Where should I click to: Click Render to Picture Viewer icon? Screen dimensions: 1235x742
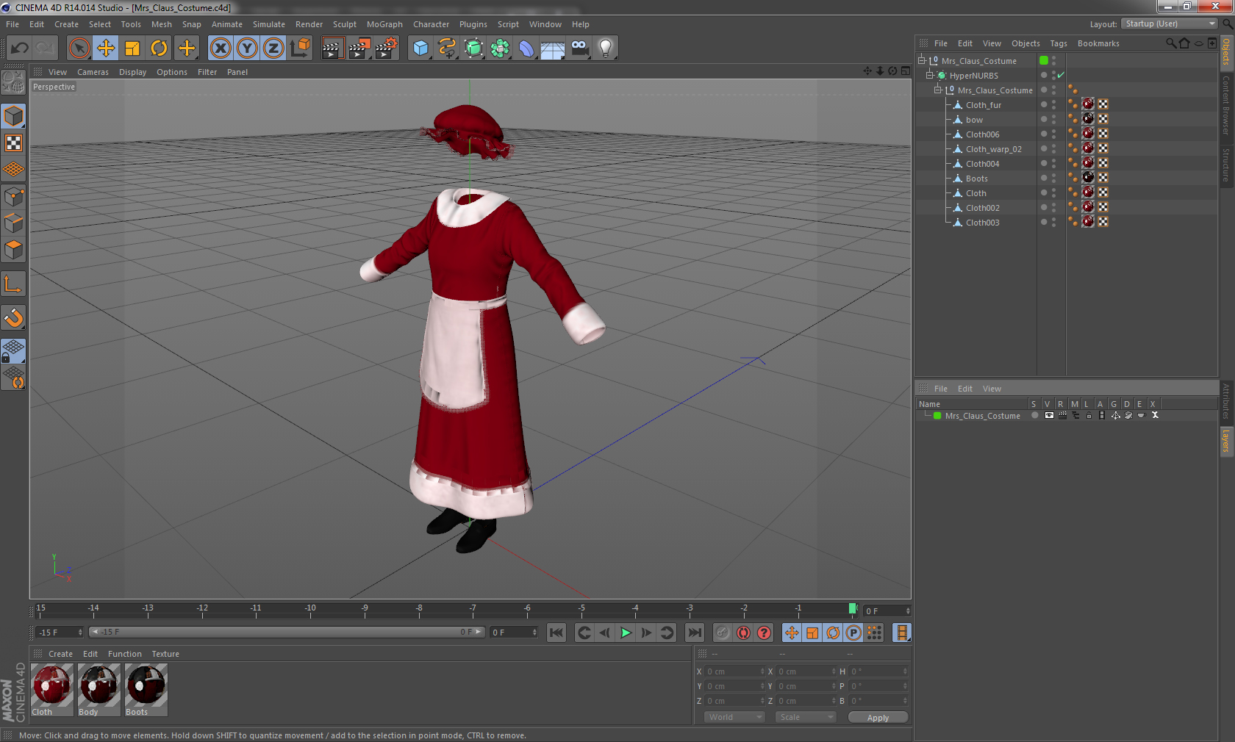pyautogui.click(x=359, y=48)
